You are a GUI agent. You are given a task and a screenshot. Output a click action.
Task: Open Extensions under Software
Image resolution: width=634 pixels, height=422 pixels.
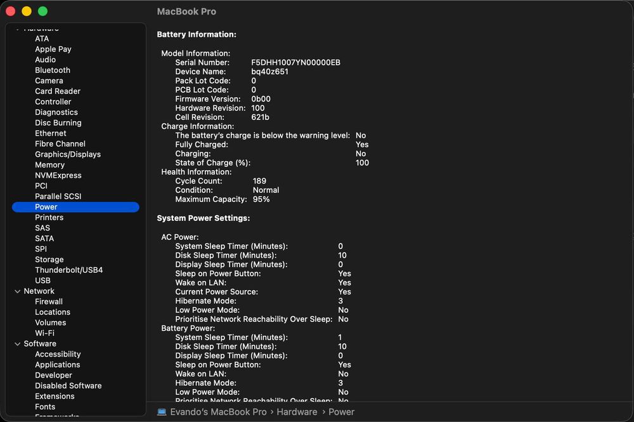55,396
